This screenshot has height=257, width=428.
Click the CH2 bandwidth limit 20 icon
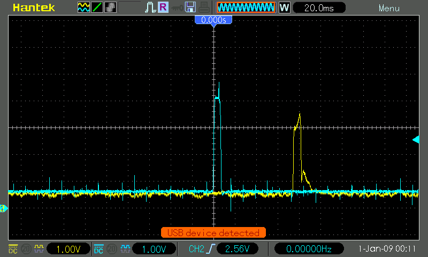pyautogui.click(x=111, y=249)
